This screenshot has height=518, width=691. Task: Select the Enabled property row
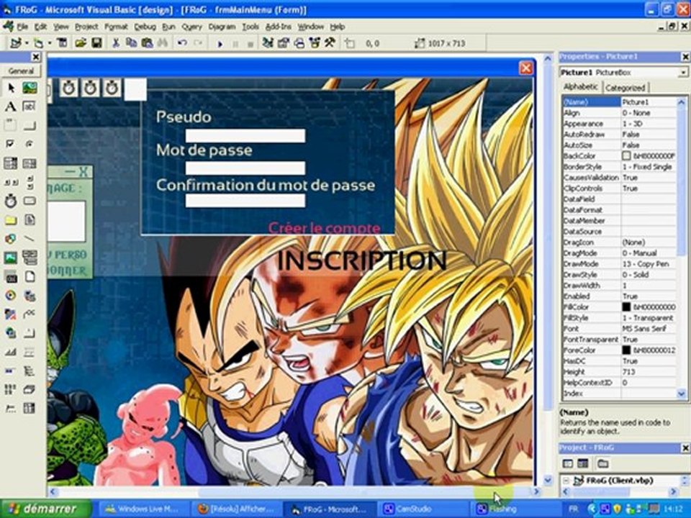[x=620, y=296]
